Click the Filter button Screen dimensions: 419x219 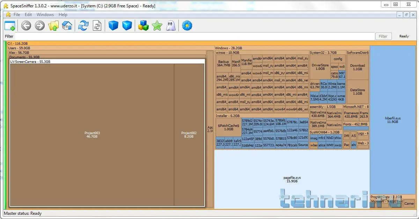383,36
